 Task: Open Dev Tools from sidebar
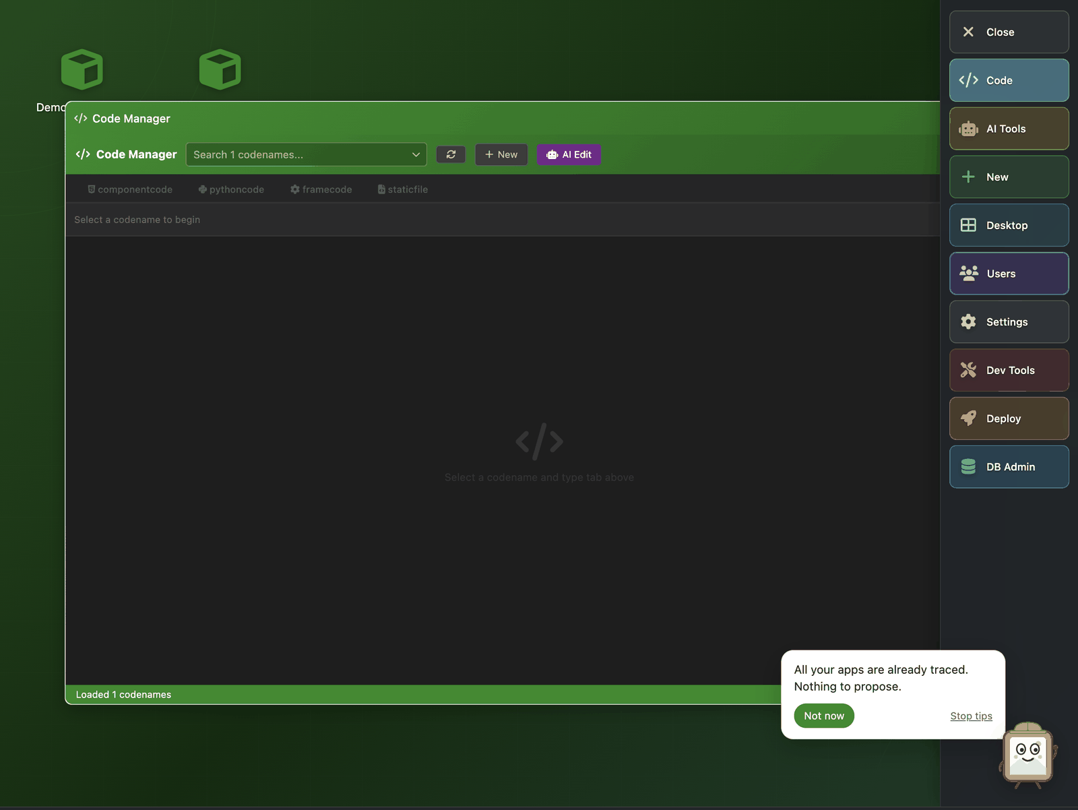1009,370
